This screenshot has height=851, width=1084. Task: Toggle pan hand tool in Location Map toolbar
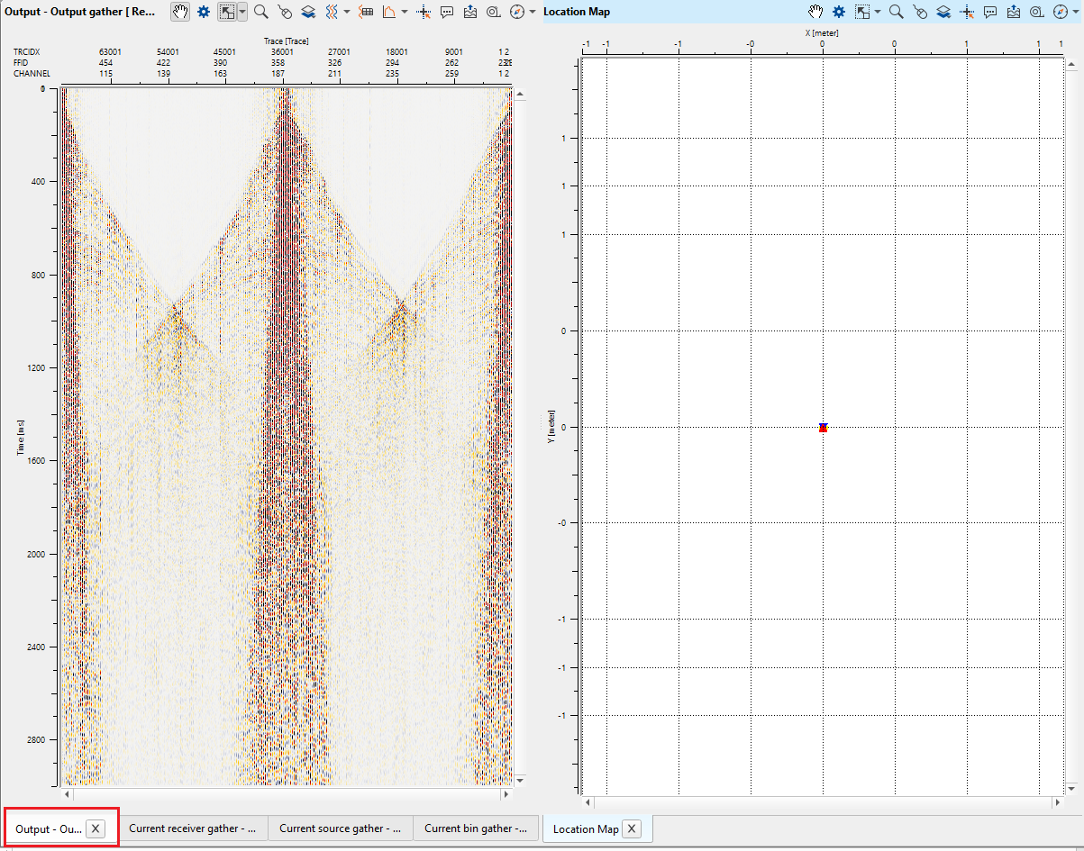815,12
